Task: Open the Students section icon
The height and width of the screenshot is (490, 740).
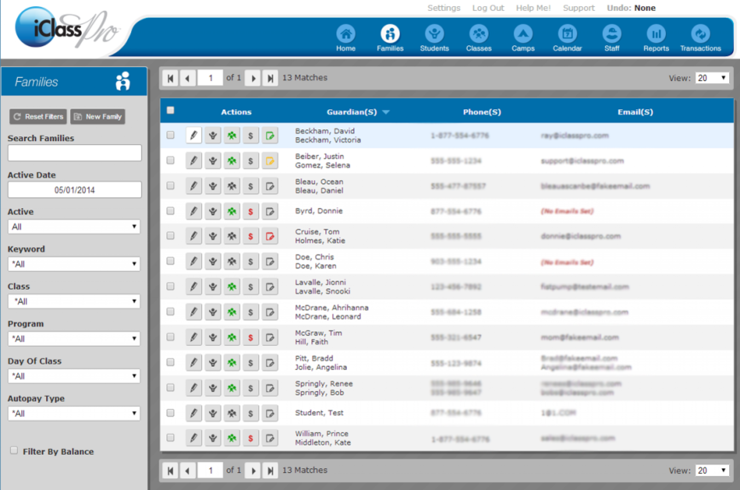Action: 434,36
